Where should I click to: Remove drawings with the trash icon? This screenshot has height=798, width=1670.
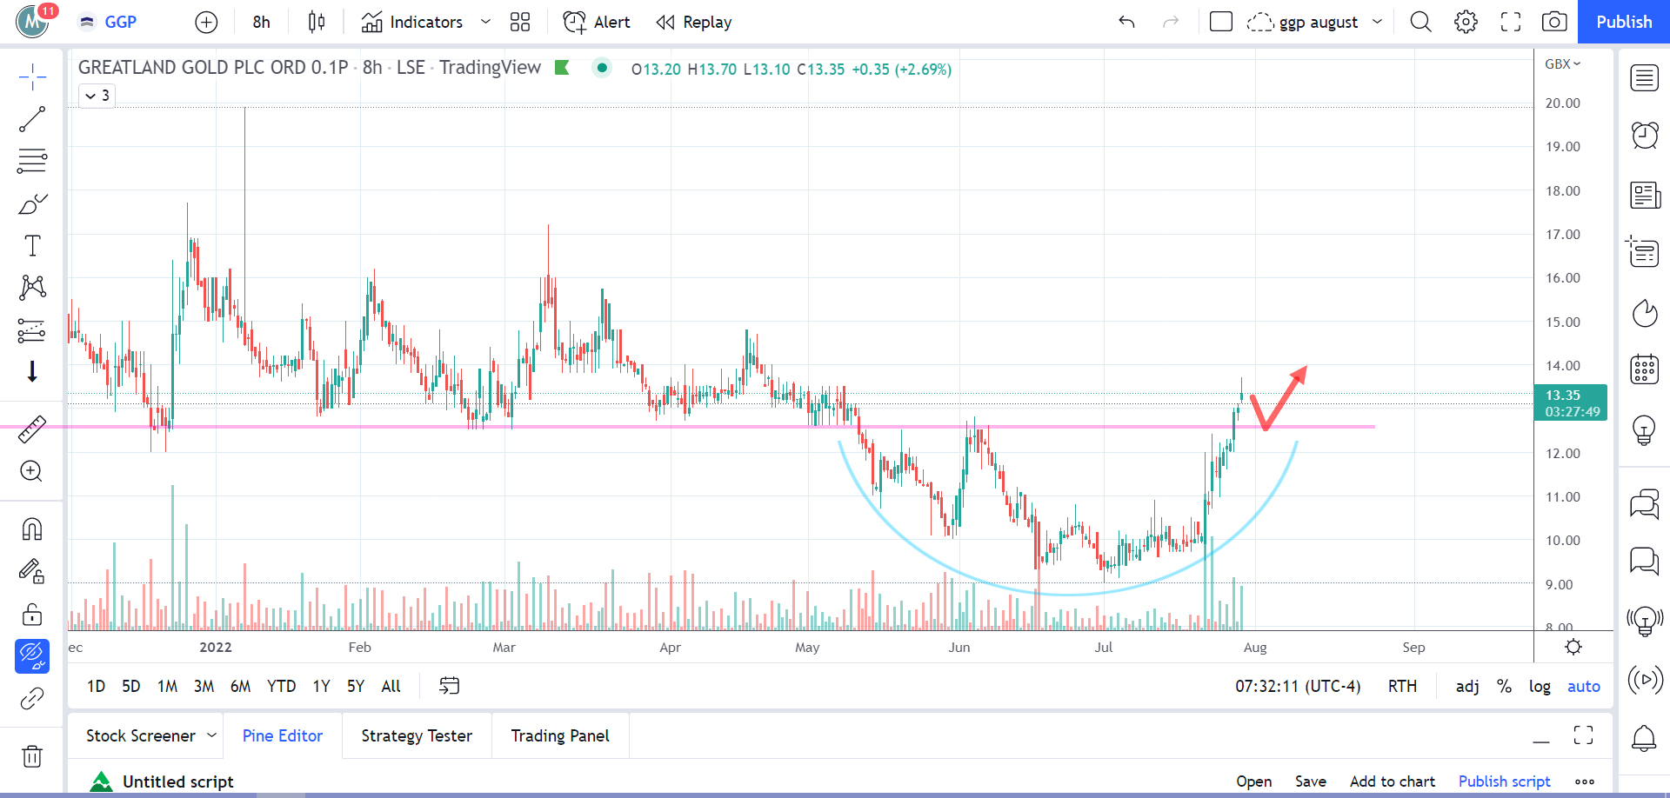coord(32,756)
